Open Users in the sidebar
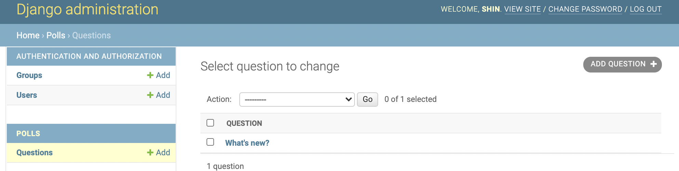Screen dimensions: 679x171 click(x=27, y=95)
